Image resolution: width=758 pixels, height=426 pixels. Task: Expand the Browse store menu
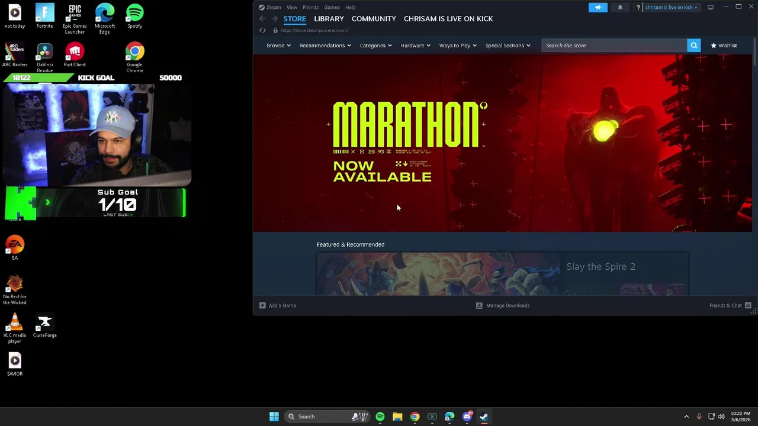pyautogui.click(x=278, y=46)
